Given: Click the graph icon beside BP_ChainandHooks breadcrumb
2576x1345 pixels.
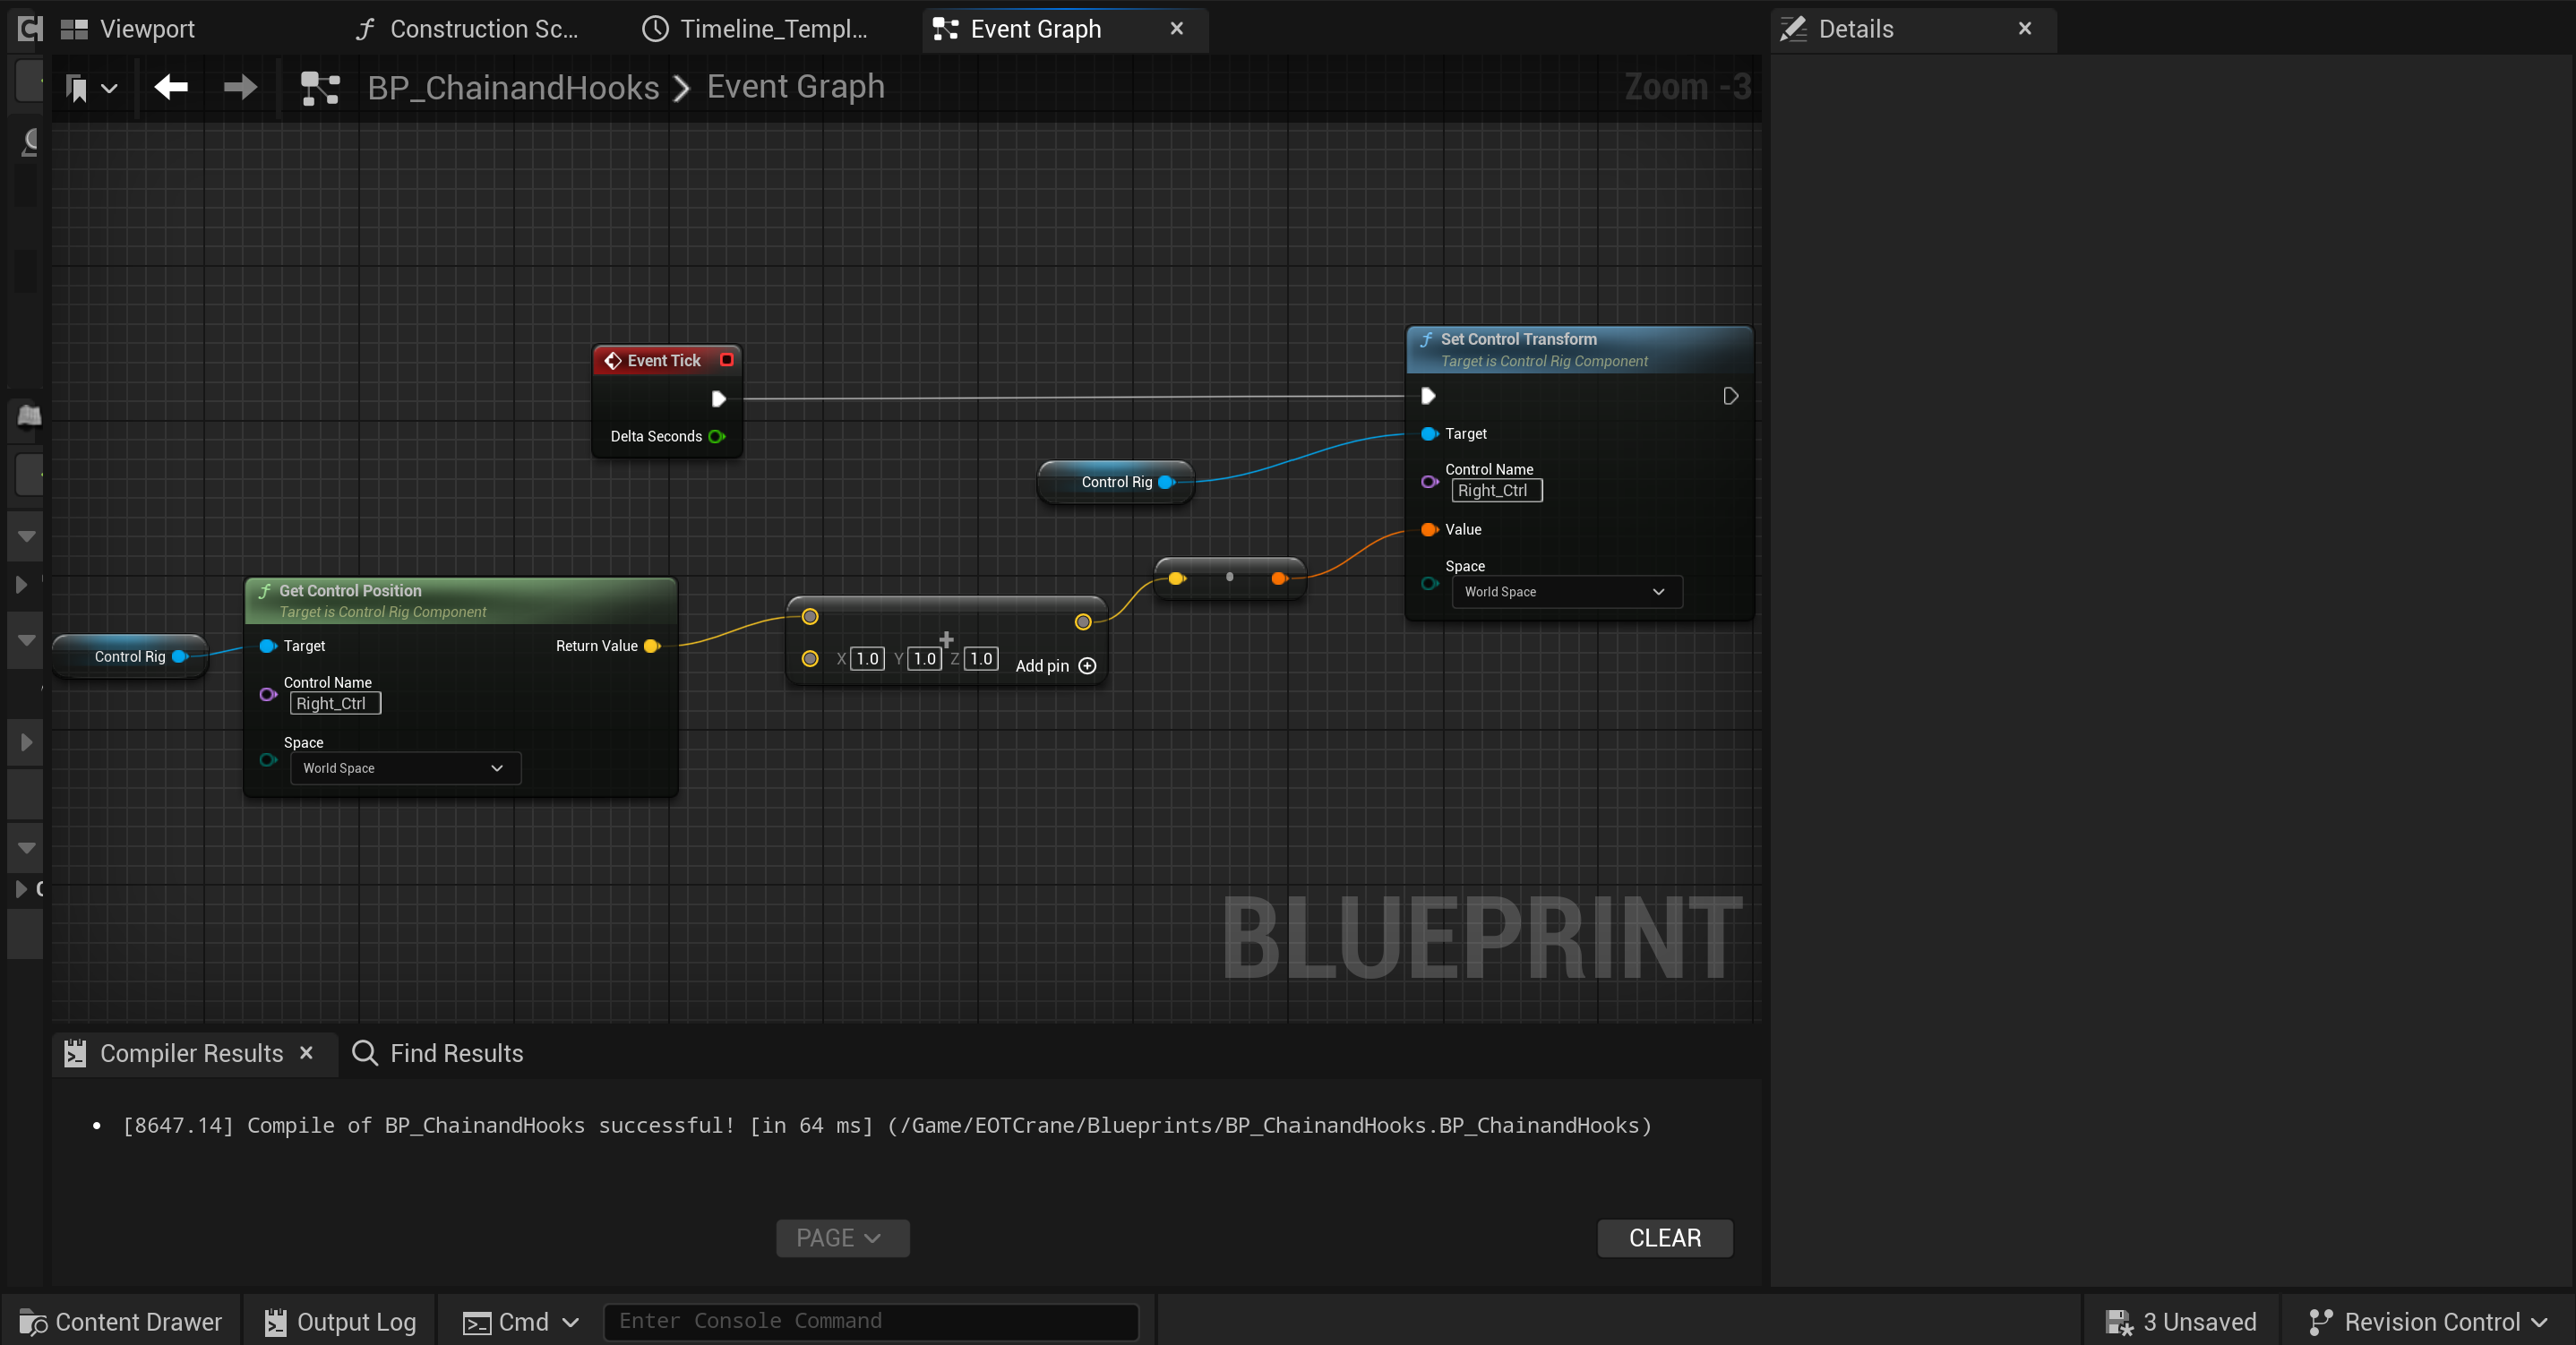Looking at the screenshot, I should pos(320,87).
